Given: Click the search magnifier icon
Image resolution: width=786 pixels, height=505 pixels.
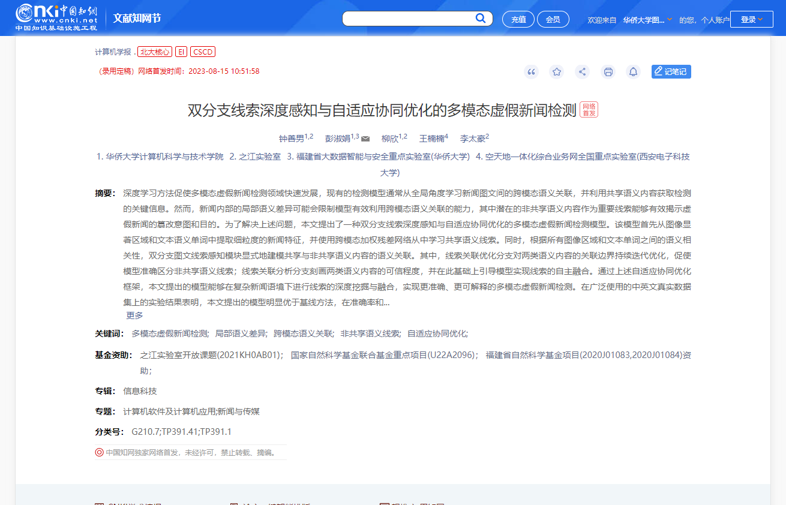Looking at the screenshot, I should pos(481,19).
